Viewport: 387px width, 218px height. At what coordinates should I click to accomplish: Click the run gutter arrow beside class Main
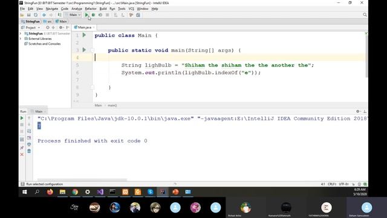tap(84, 35)
